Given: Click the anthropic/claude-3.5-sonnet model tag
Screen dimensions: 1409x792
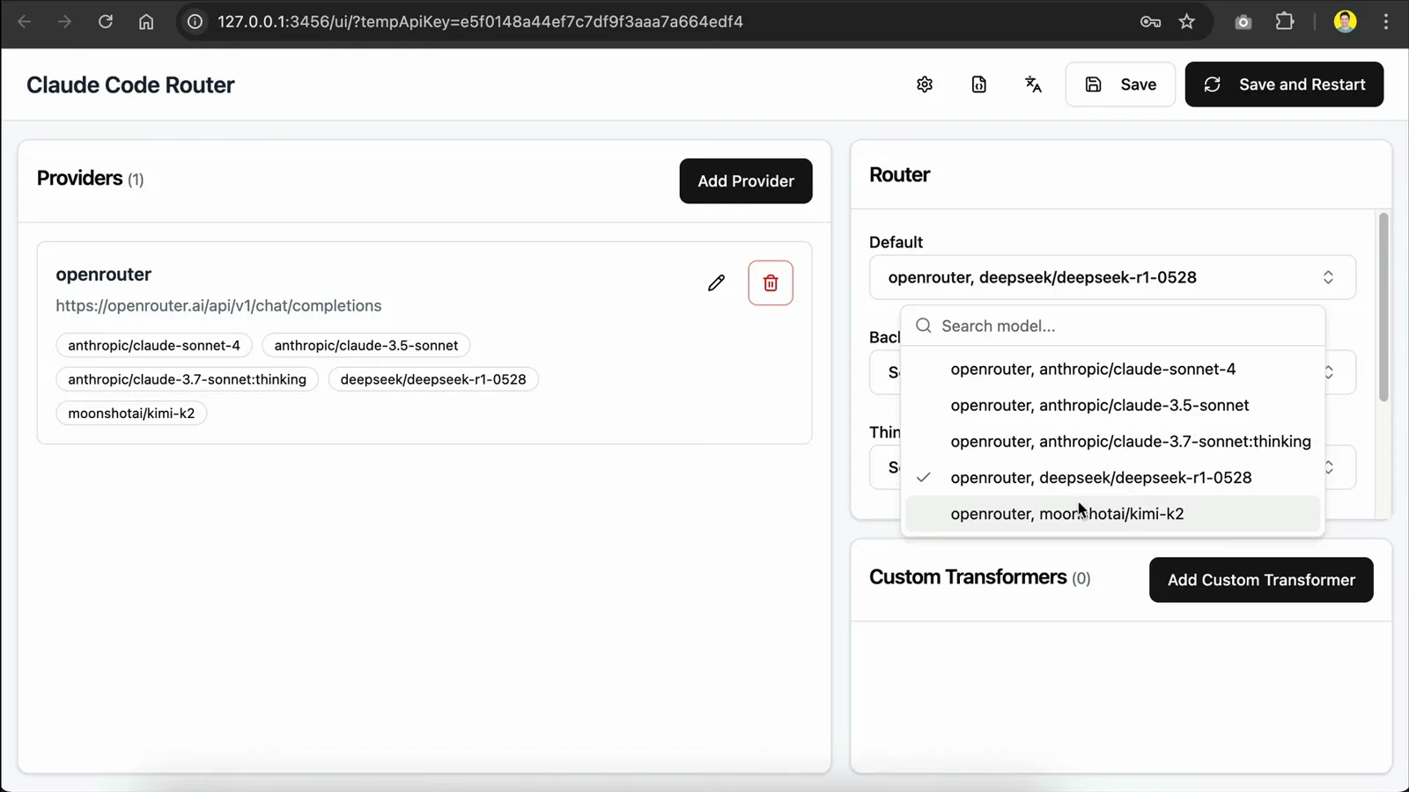Looking at the screenshot, I should point(366,345).
